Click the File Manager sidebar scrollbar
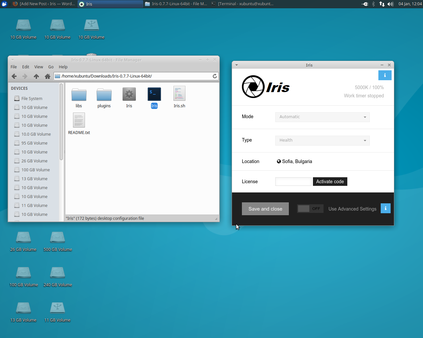Viewport: 423px width, 338px height. click(x=61, y=122)
